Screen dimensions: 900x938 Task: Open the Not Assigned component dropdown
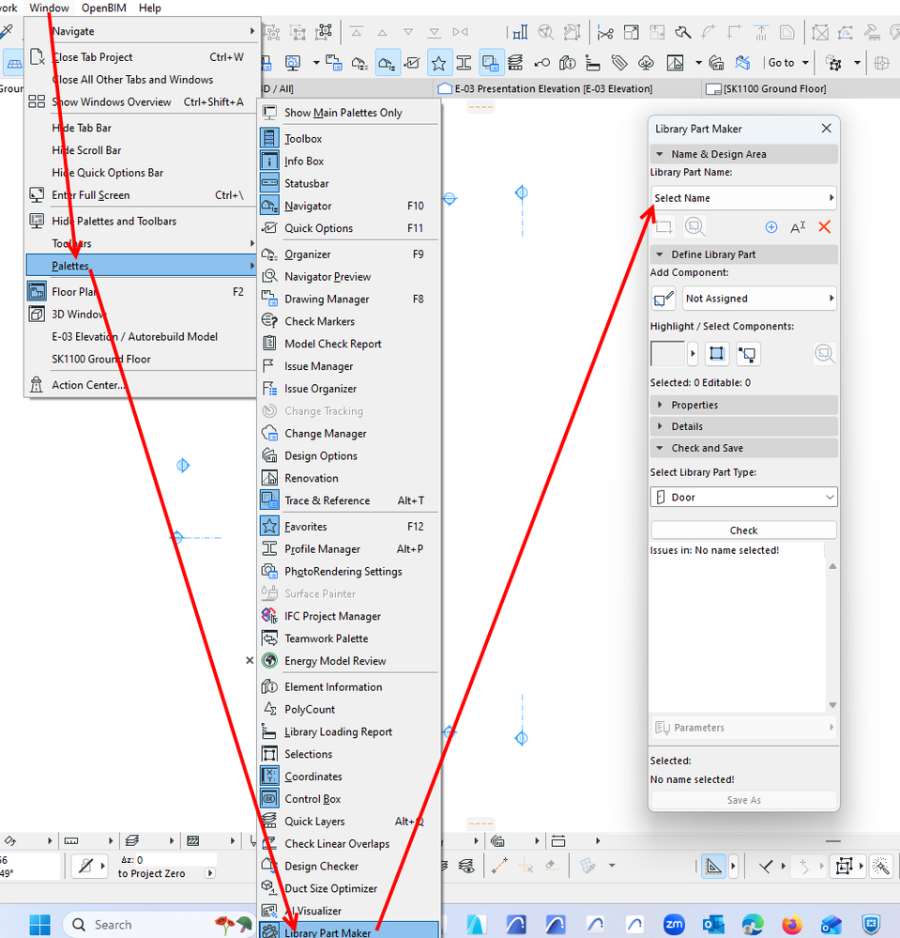[x=759, y=299]
